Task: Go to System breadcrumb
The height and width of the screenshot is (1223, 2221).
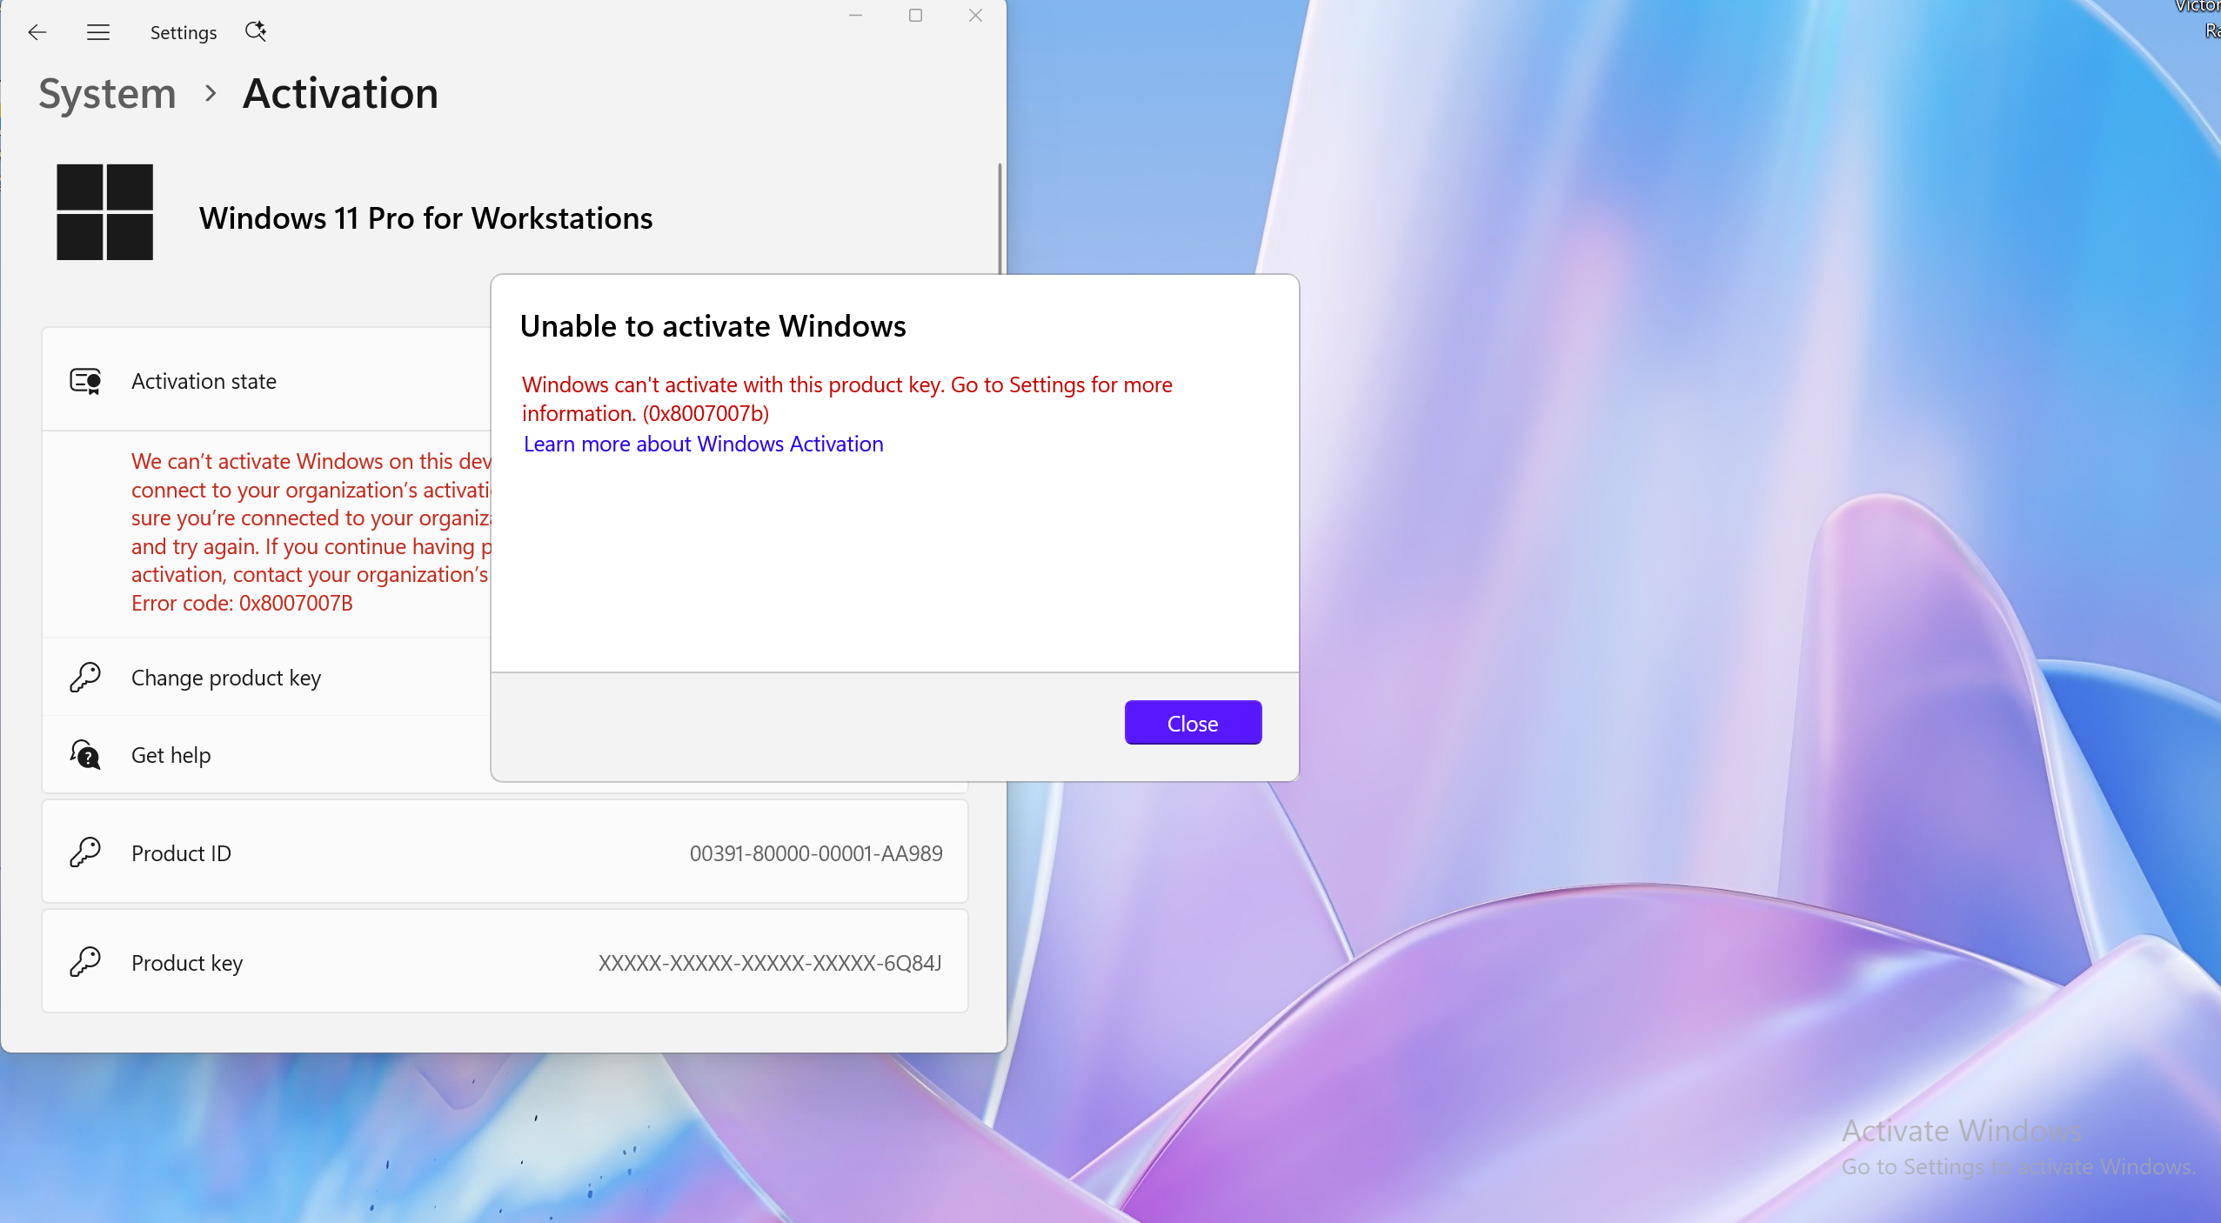Action: click(107, 94)
